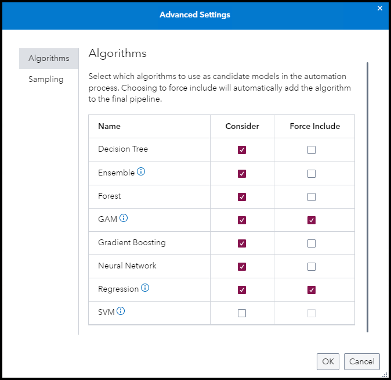
Task: Toggle Consider checkbox for Ensemble
Action: point(242,174)
